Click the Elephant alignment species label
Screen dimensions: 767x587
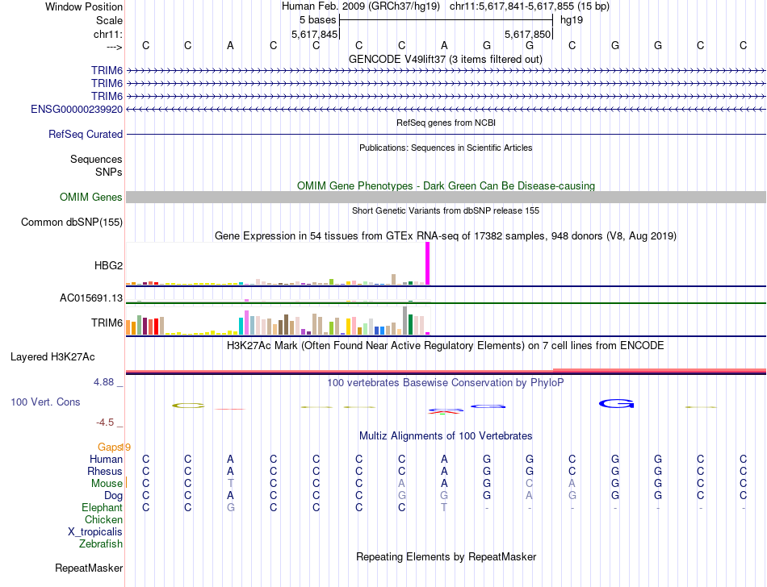pos(103,508)
